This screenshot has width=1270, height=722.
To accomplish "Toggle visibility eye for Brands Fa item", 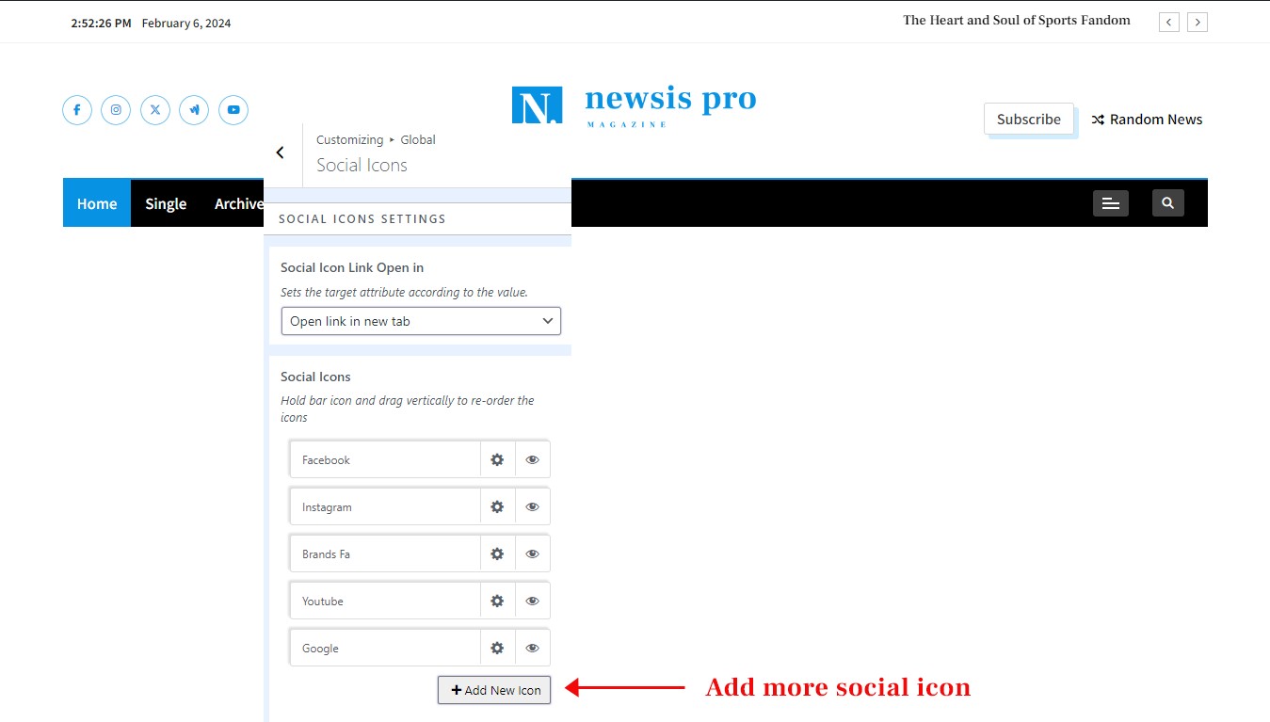I will tap(532, 554).
